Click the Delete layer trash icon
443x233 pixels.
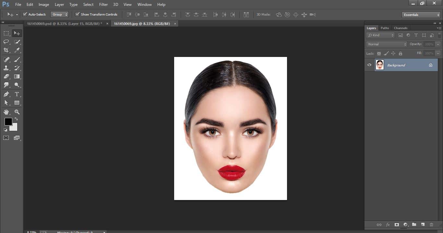point(431,225)
